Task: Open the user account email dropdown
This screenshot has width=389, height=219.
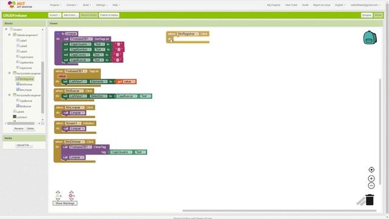Action: pyautogui.click(x=365, y=5)
